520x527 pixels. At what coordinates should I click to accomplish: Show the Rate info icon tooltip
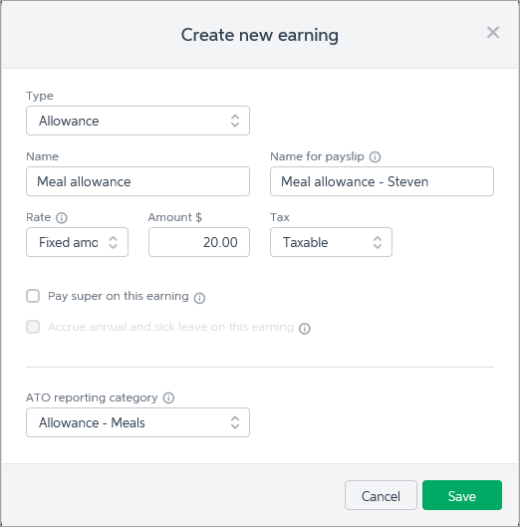click(62, 218)
